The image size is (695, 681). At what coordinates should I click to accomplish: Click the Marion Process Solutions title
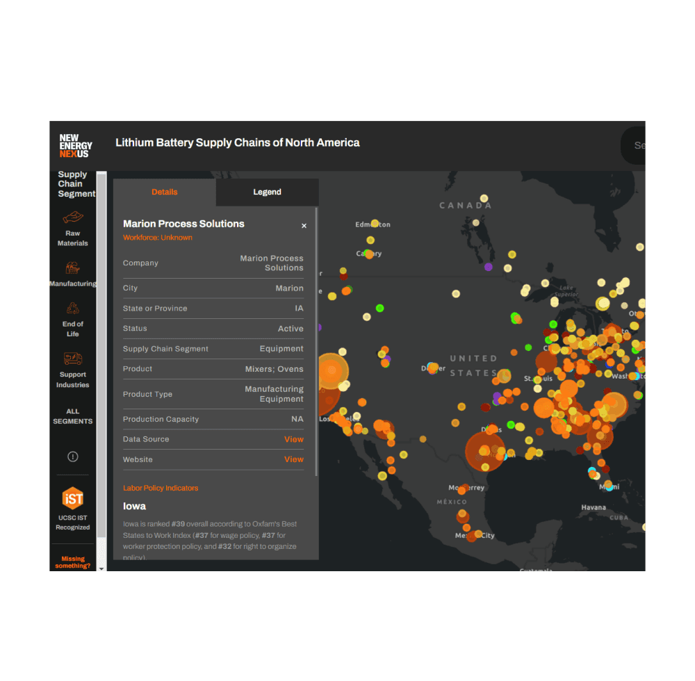pyautogui.click(x=183, y=224)
